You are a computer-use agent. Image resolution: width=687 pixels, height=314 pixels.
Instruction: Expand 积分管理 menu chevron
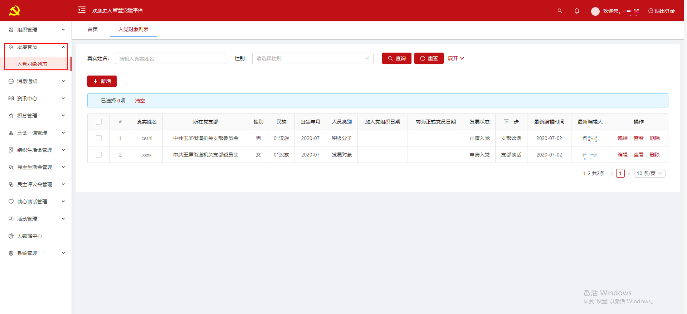click(63, 116)
